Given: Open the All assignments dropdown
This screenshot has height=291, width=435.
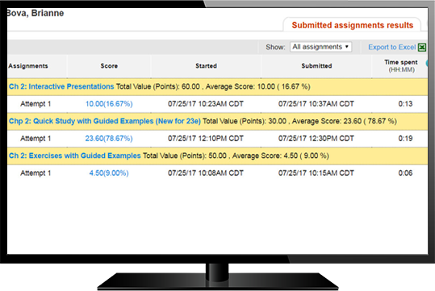Looking at the screenshot, I should coord(320,47).
